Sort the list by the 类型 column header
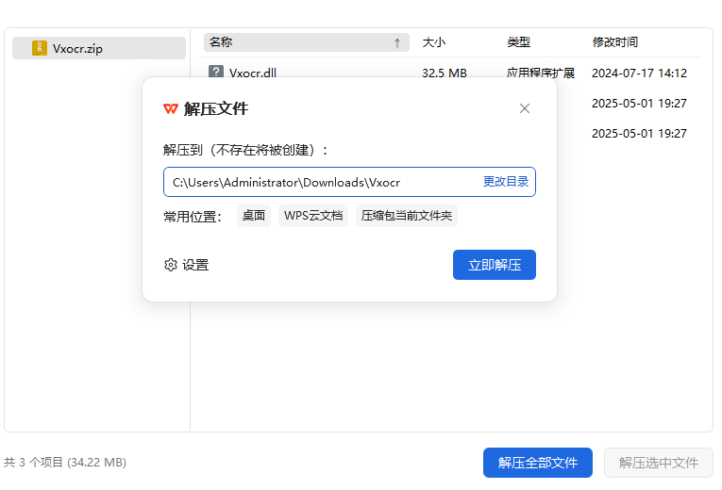This screenshot has height=490, width=722. click(519, 42)
